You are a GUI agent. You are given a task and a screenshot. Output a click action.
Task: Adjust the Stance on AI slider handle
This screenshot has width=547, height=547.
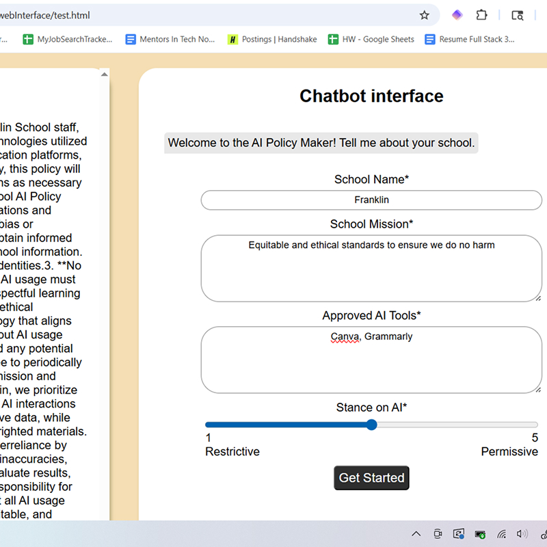pos(371,425)
